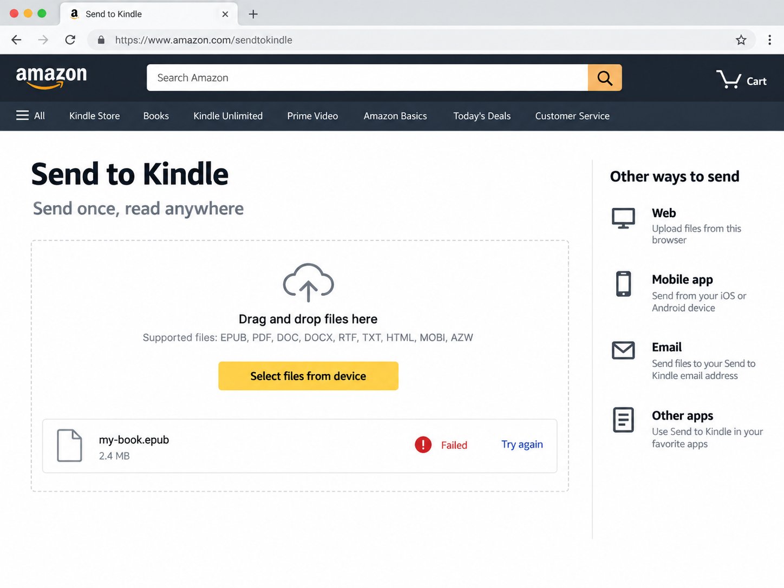Open the shopping Cart
Image resolution: width=784 pixels, height=588 pixels.
point(741,80)
